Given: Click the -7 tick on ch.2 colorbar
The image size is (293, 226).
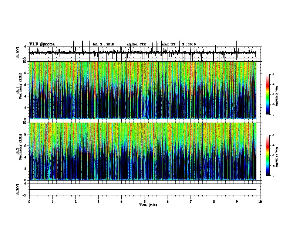Looking at the screenshot, I should (x=273, y=175).
